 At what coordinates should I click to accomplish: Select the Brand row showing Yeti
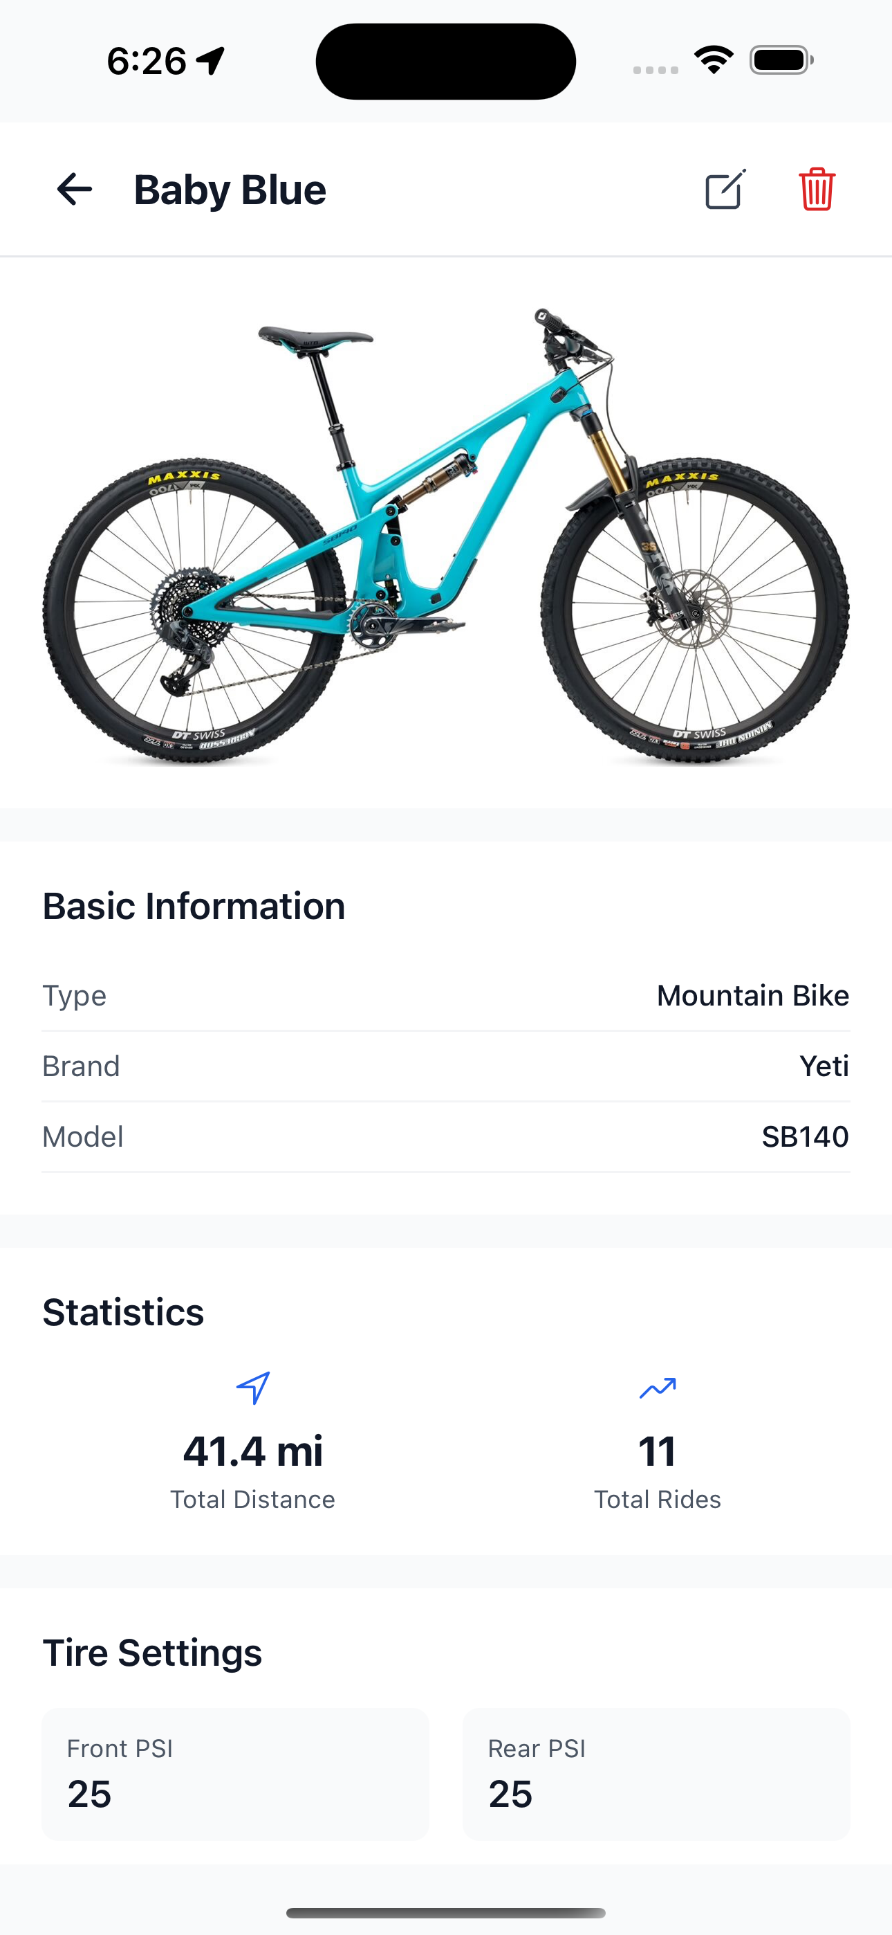(446, 1066)
